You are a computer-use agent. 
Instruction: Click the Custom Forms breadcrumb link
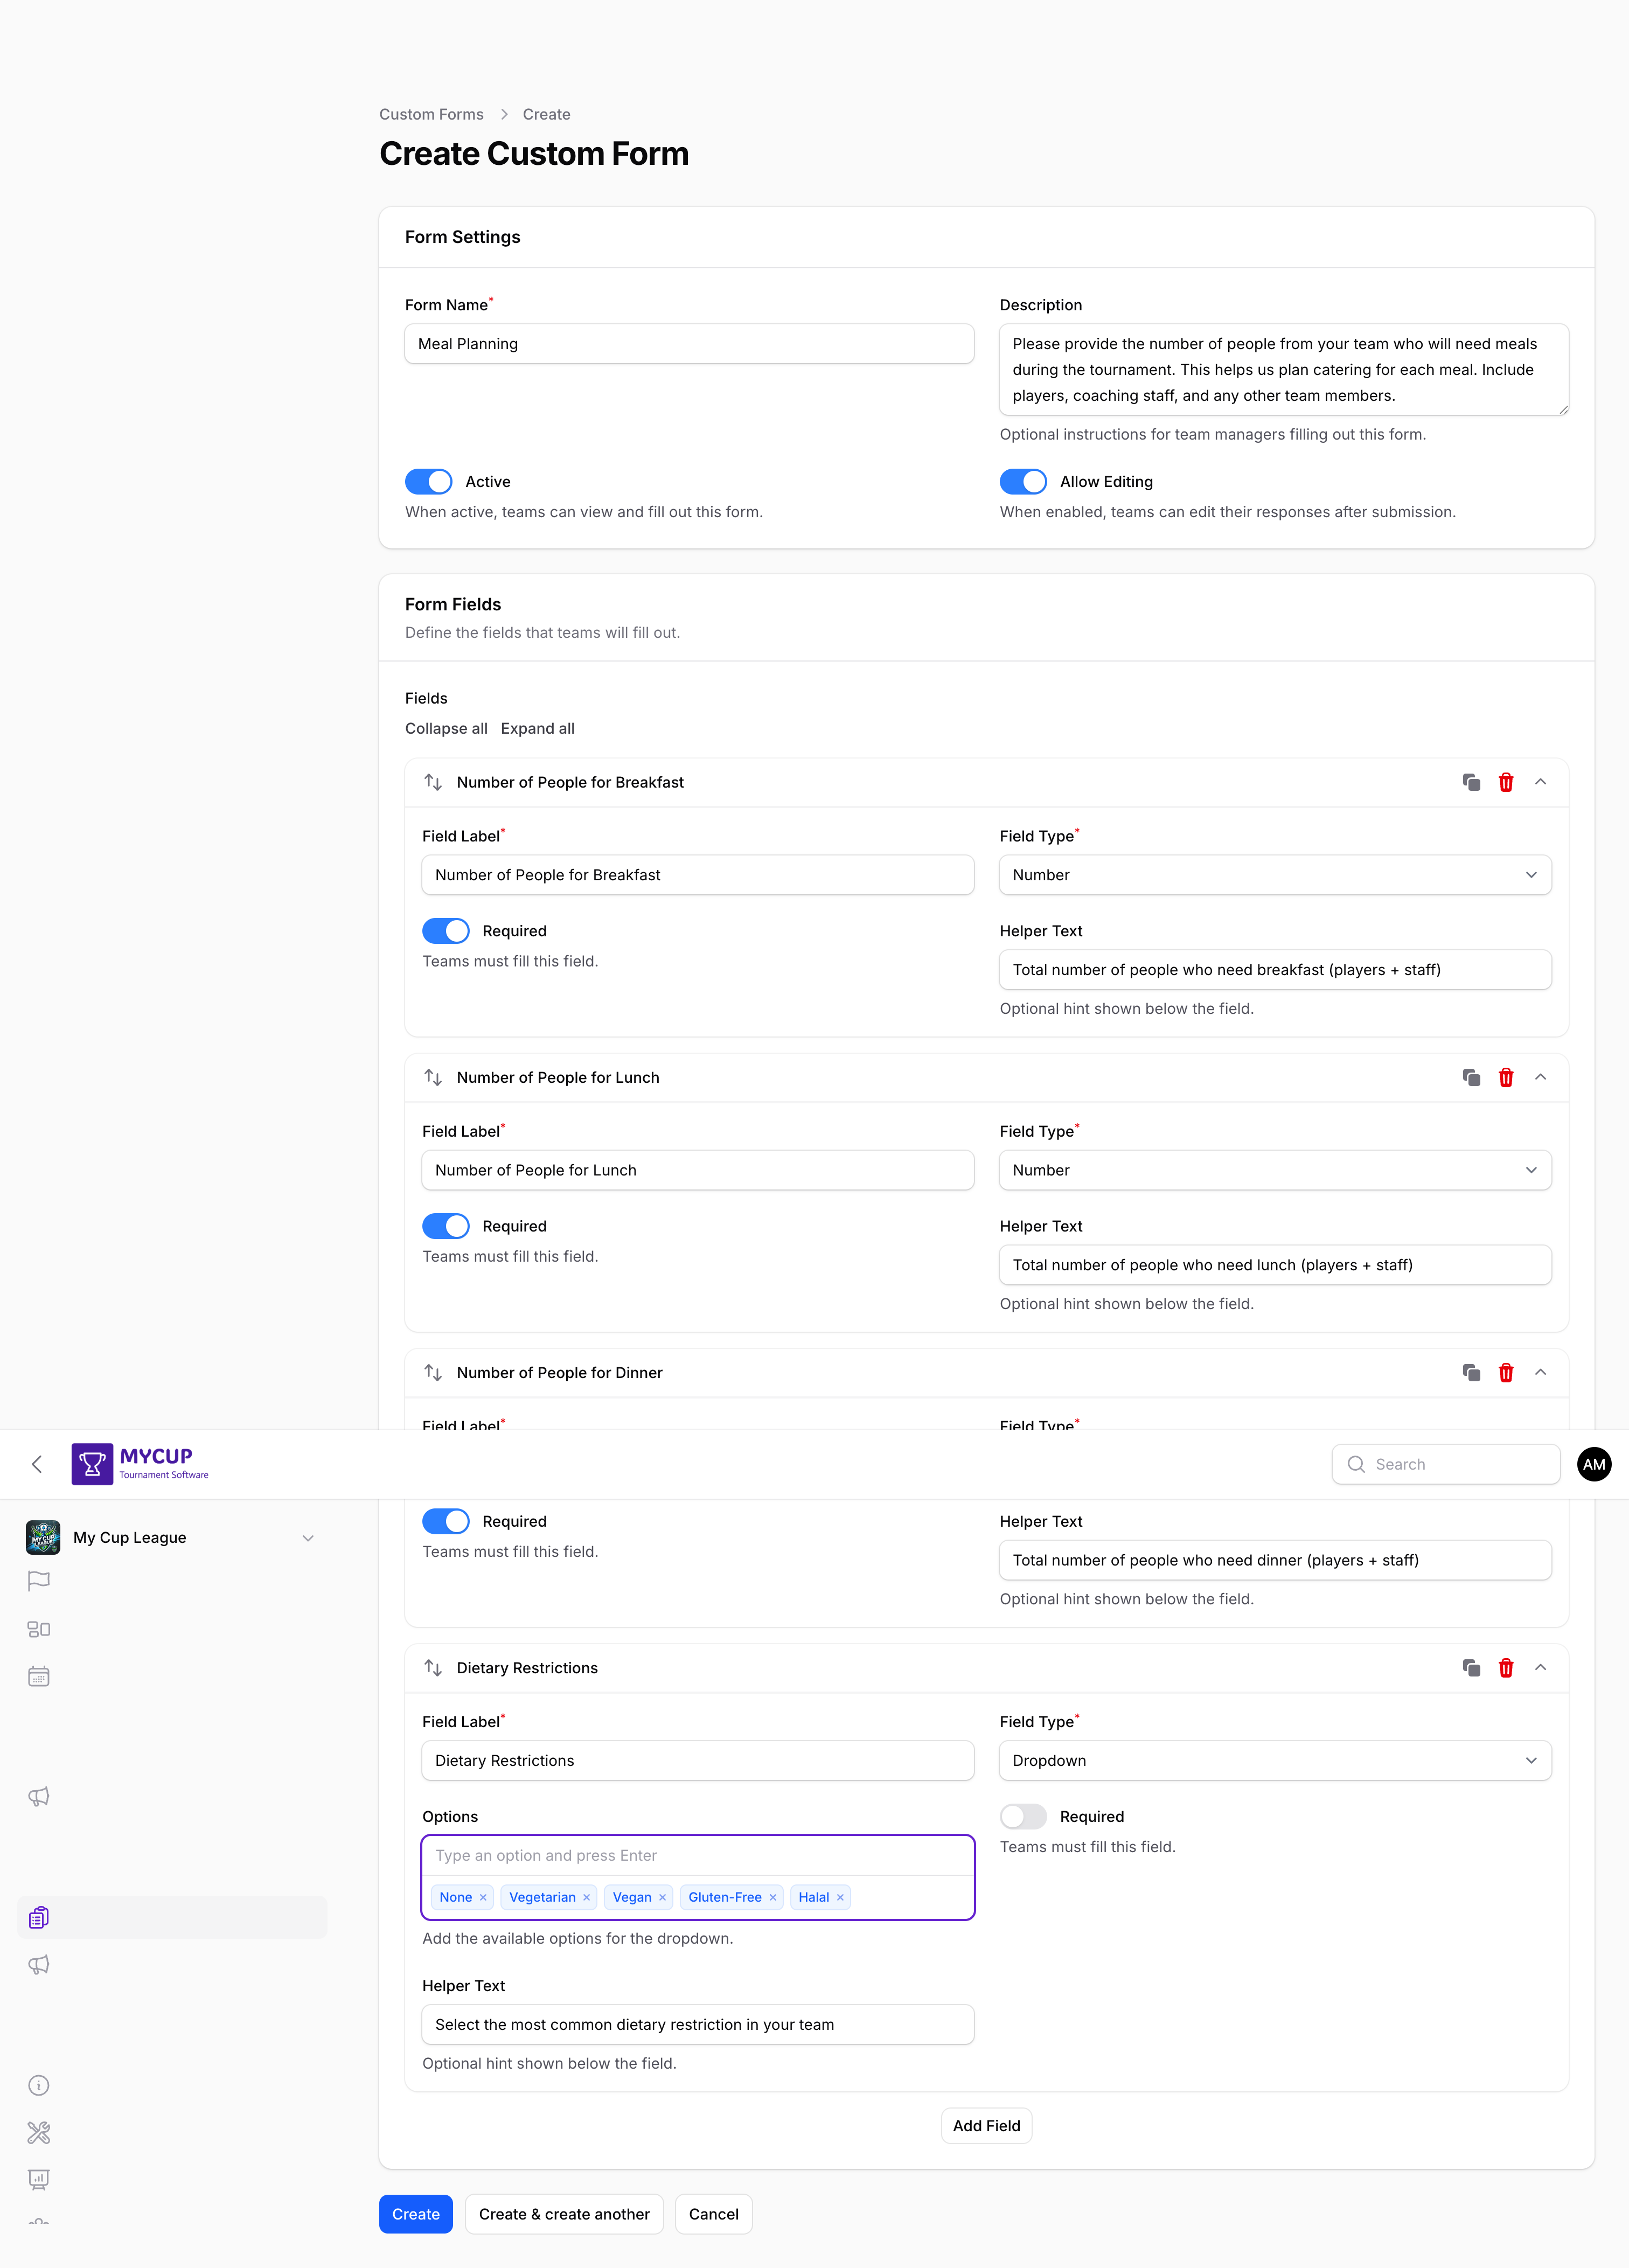click(431, 114)
